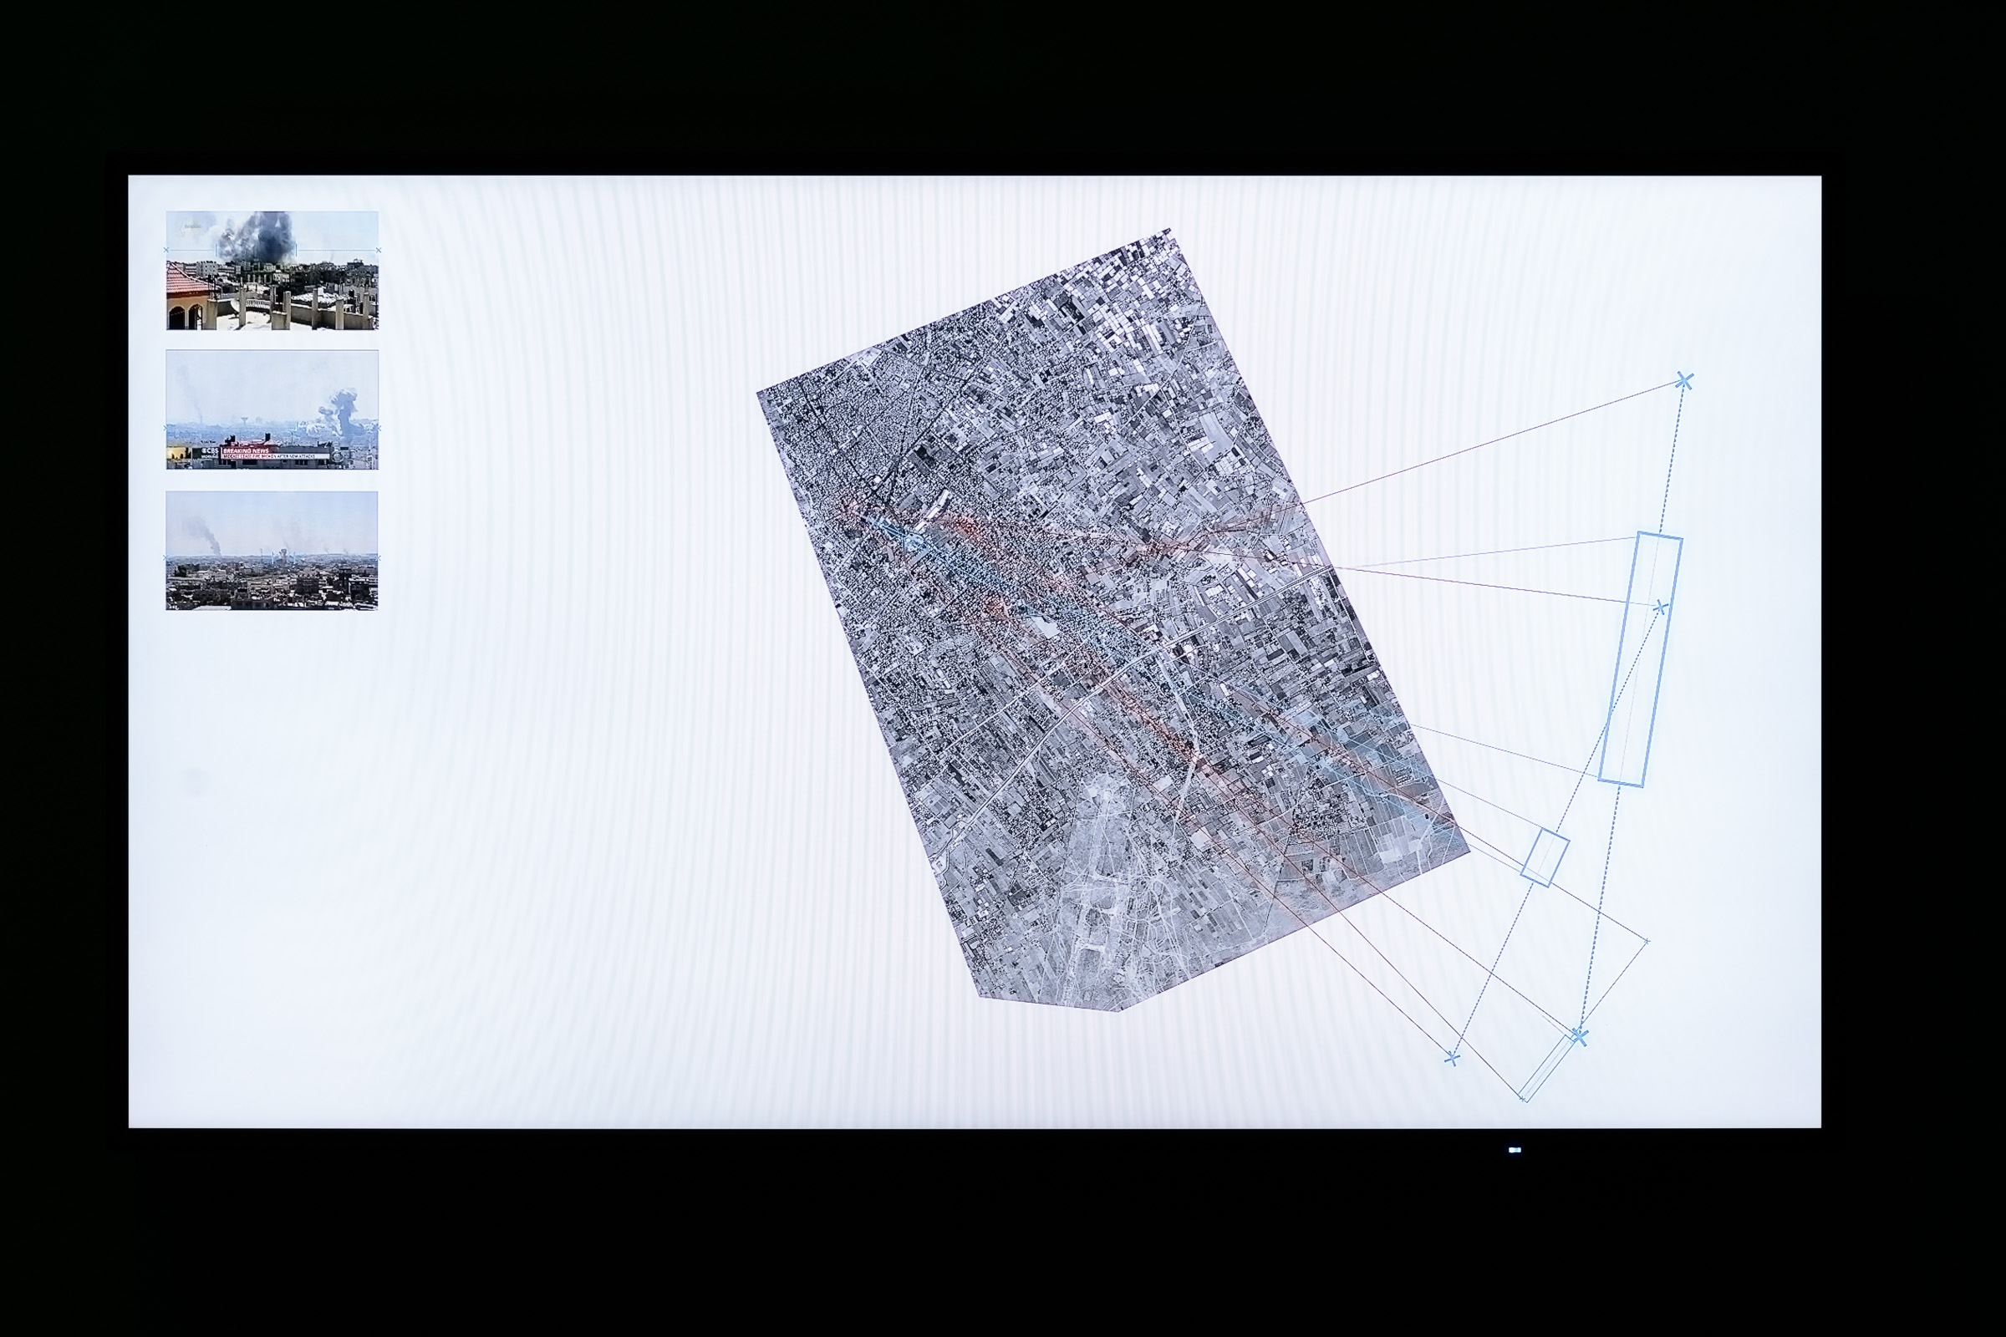Image resolution: width=2006 pixels, height=1337 pixels.
Task: Click right X marker on panorama thumbnail
Action: 377,557
